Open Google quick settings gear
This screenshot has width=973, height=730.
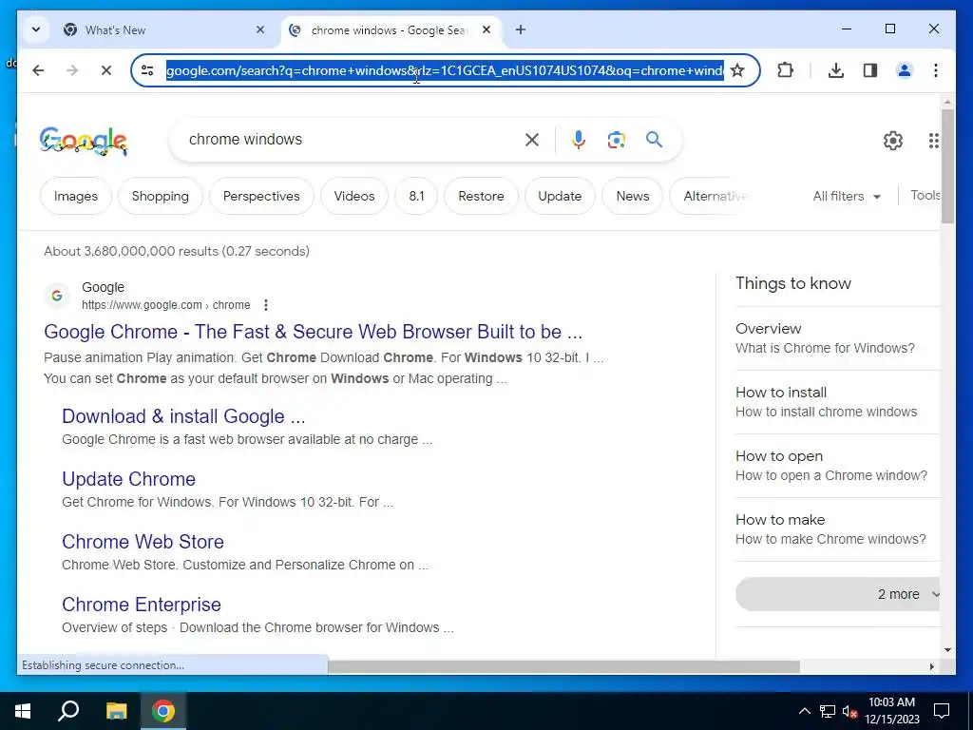[893, 141]
